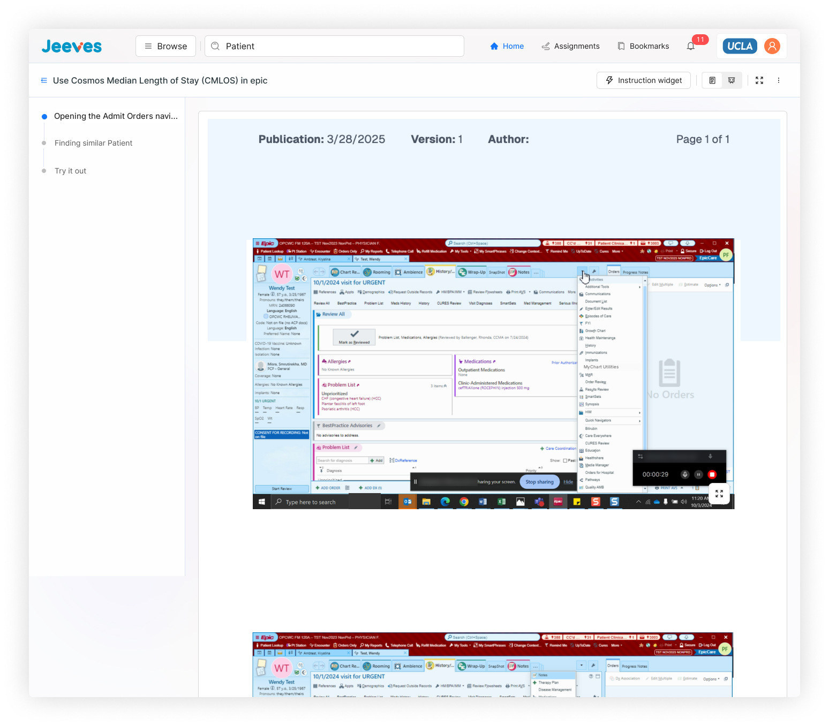Click the Chrome icon on the taskbar

pyautogui.click(x=464, y=502)
